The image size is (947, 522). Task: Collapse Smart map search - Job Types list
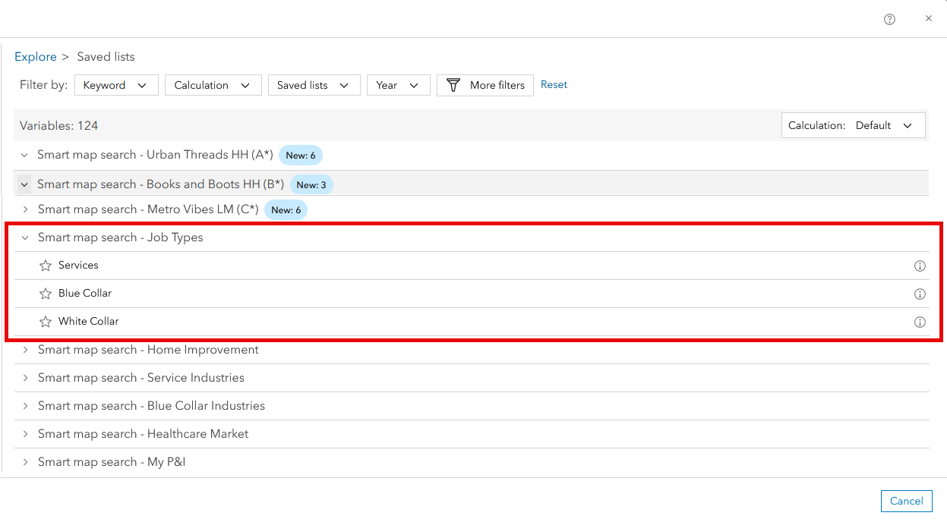pyautogui.click(x=24, y=237)
